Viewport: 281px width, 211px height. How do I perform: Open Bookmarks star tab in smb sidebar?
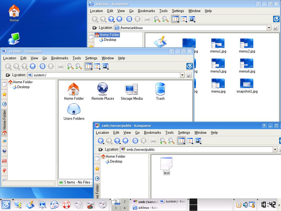pos(97,169)
